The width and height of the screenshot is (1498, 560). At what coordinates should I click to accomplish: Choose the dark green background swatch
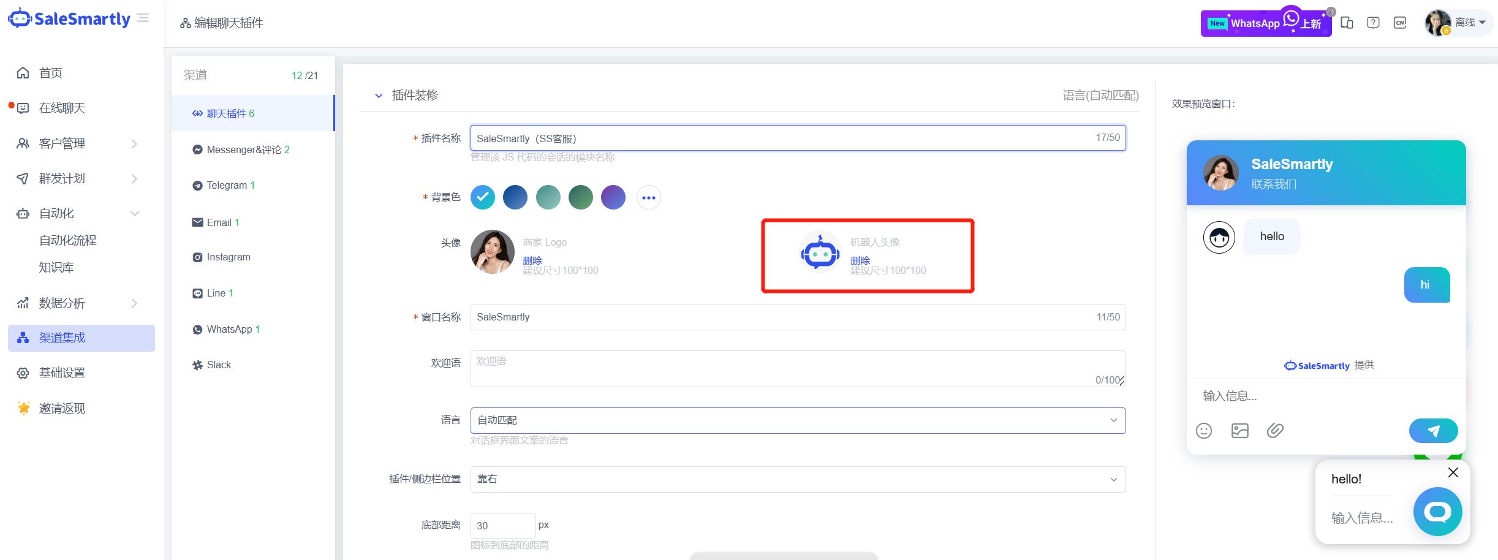pyautogui.click(x=581, y=197)
